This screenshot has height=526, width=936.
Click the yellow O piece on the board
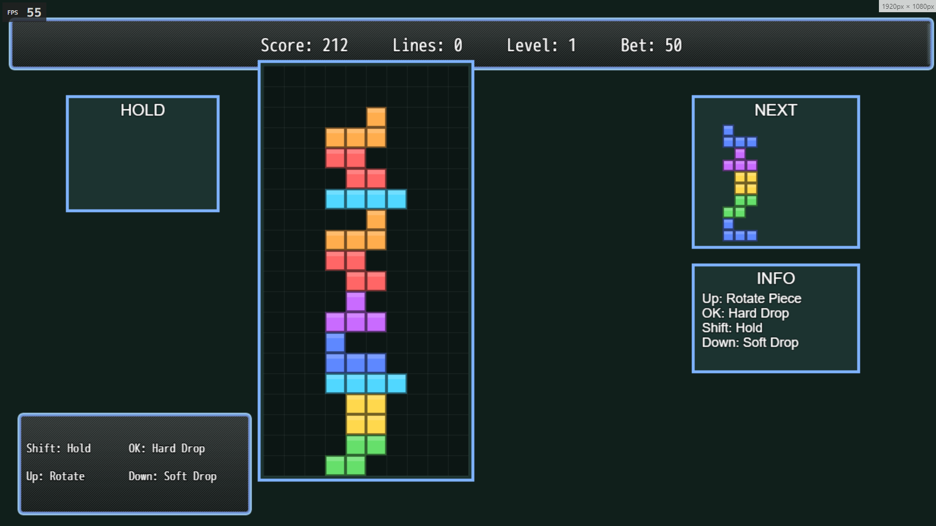click(x=366, y=414)
